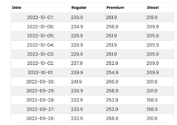
Task: Click Premium price 251.9 for 2022-10-04
Action: pyautogui.click(x=111, y=45)
